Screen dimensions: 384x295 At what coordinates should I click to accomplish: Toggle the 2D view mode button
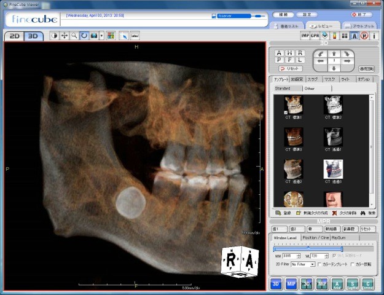(x=14, y=36)
